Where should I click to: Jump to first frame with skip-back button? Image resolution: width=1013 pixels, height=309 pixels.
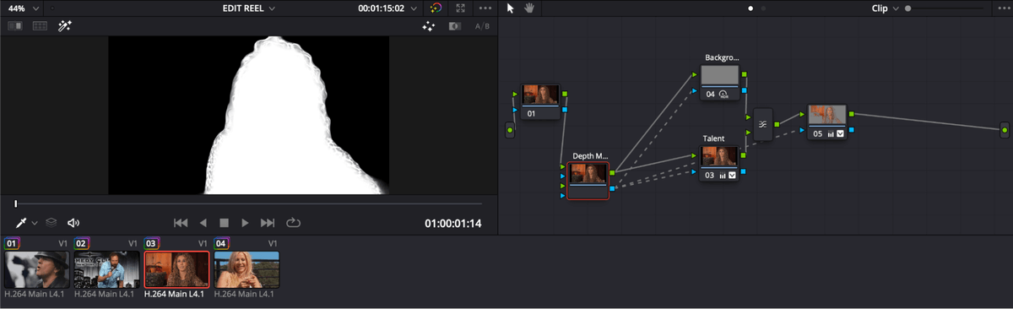tap(181, 223)
